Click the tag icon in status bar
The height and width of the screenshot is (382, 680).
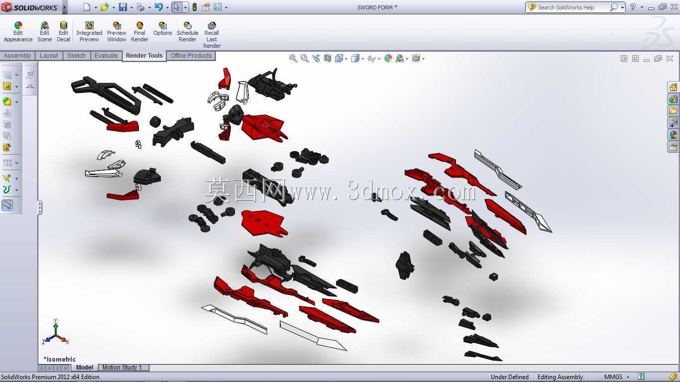(x=673, y=377)
